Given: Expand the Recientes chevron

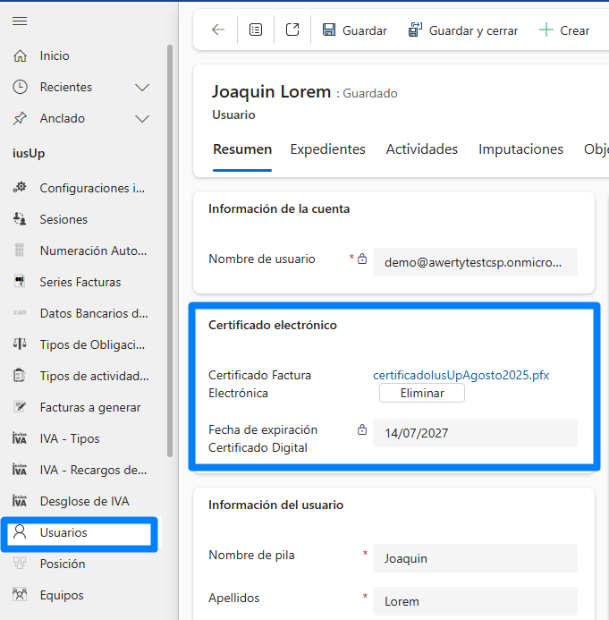Looking at the screenshot, I should click(x=141, y=87).
